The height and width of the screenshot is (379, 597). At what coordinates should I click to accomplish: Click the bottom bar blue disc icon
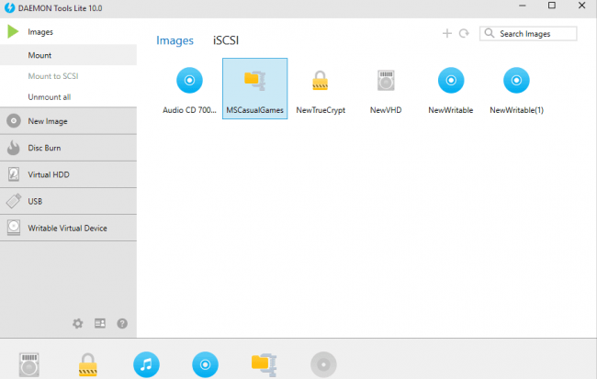205,364
